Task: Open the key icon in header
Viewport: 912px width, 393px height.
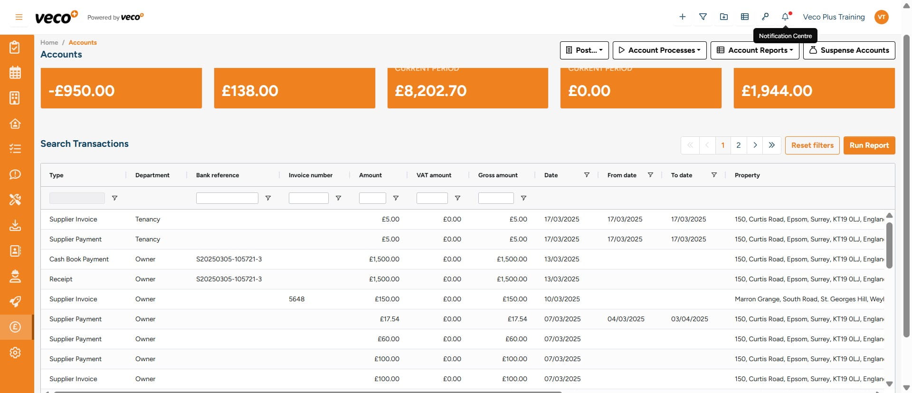Action: pyautogui.click(x=765, y=17)
